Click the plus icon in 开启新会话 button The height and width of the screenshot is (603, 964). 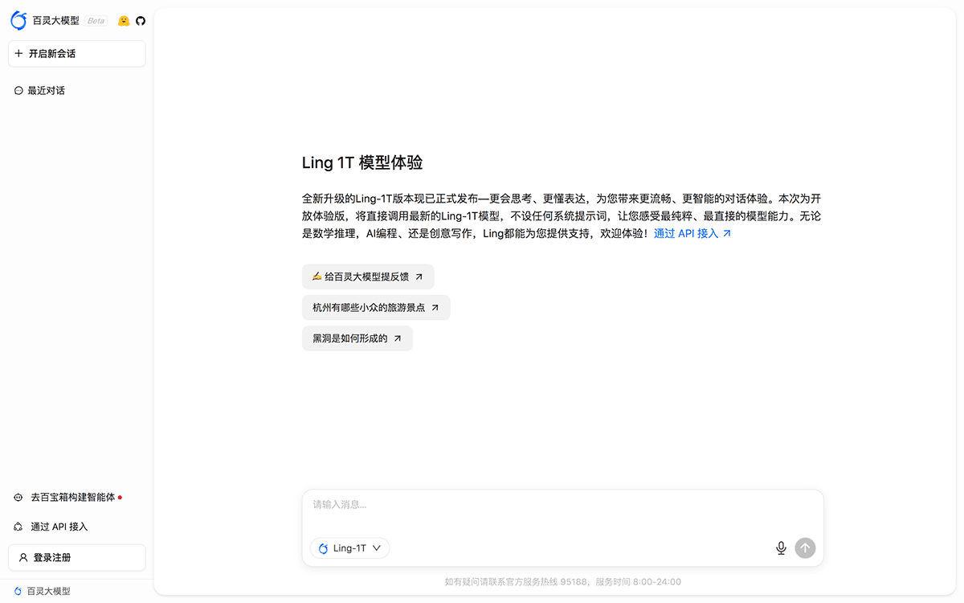[x=19, y=53]
